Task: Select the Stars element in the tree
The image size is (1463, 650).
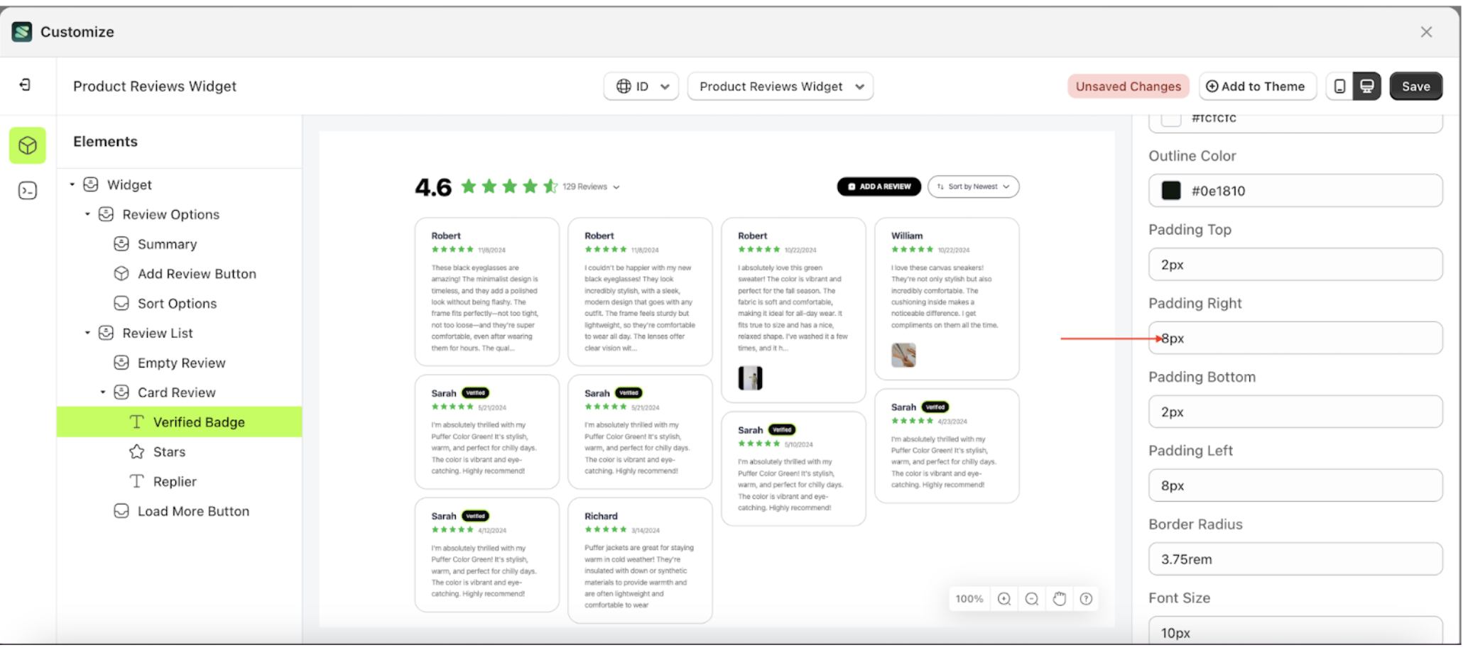Action: click(169, 451)
